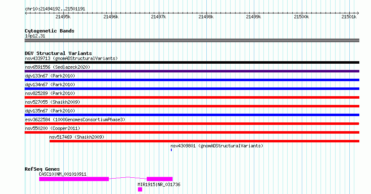Select the red nsv825289 variant bar
This screenshot has height=194, width=371.
tap(192, 97)
